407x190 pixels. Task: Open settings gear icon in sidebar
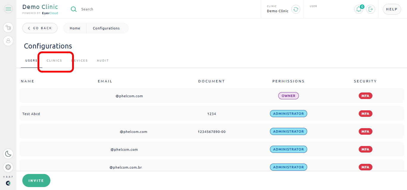coord(8,167)
